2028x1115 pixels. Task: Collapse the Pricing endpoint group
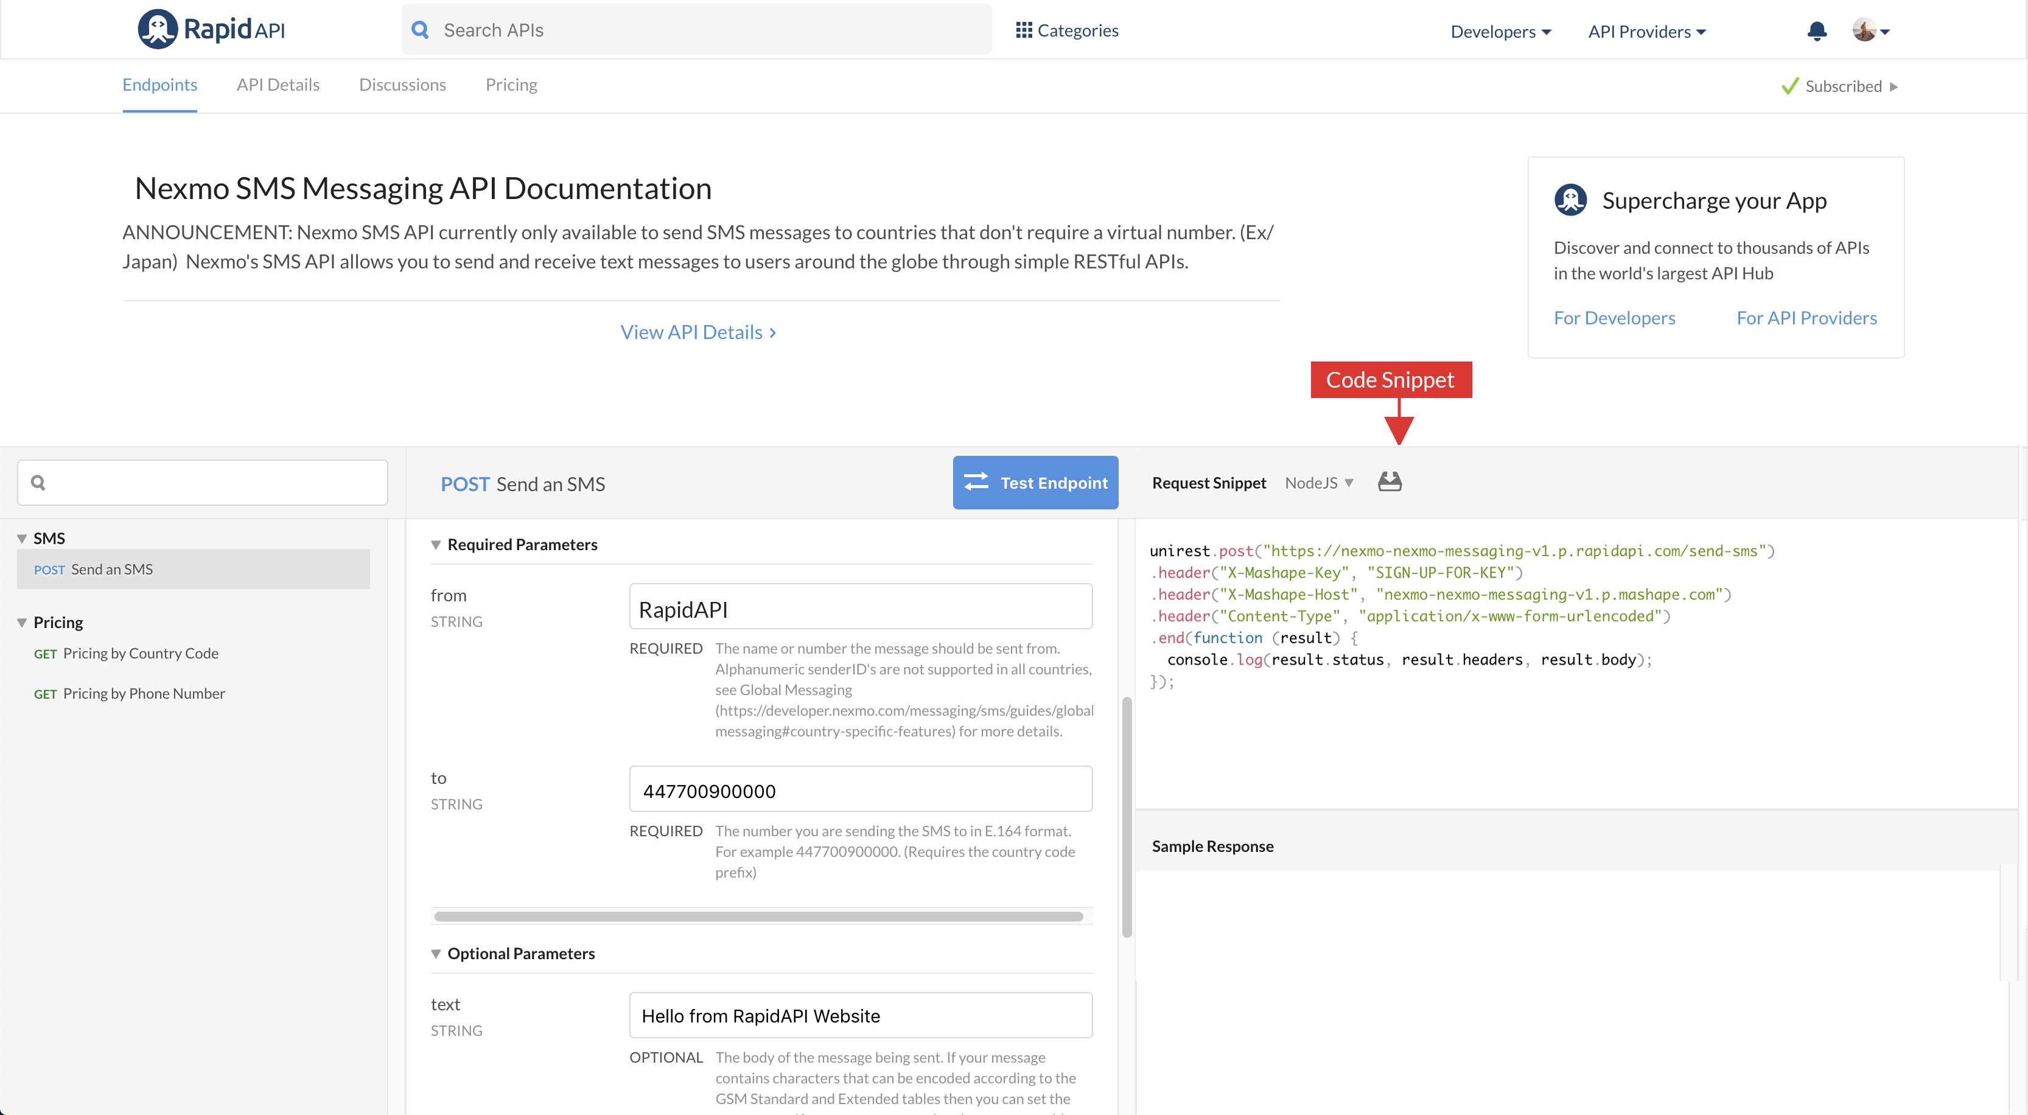[22, 623]
